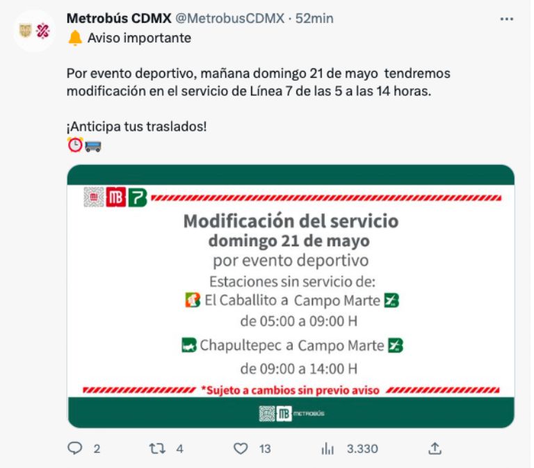
Task: Click the Metrobús footer logo in image
Action: 291,414
